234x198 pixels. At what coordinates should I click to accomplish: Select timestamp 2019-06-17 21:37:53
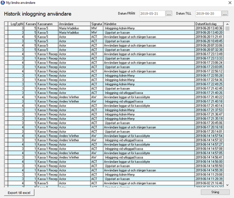(x=209, y=110)
